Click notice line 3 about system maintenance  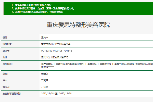[38, 12]
